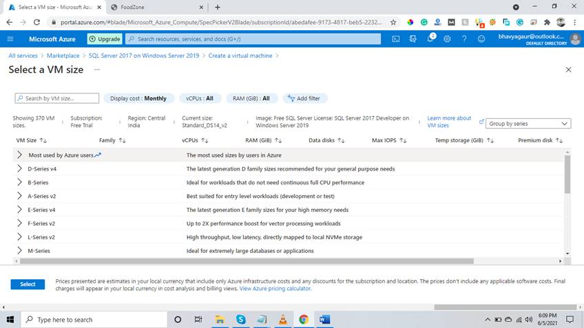Screen dimensions: 584x328
Task: Open the Azure notifications bell
Action: pos(430,39)
